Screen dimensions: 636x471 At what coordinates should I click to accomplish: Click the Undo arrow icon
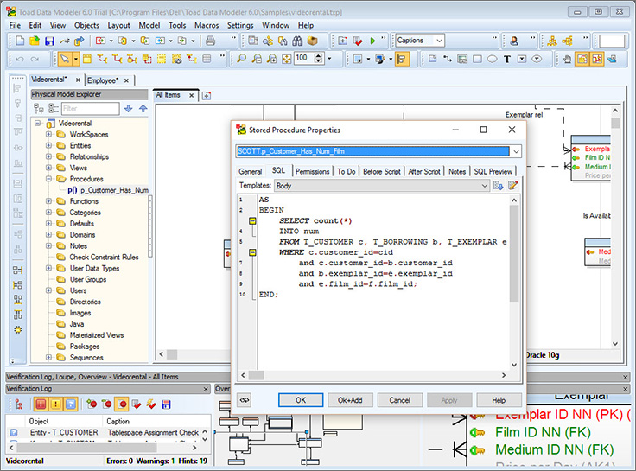[20, 60]
